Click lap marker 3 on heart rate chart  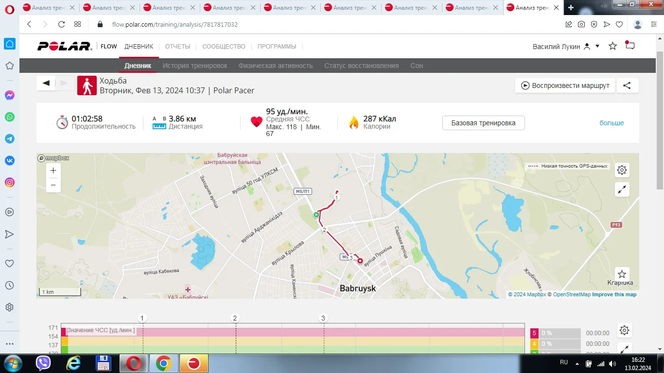[323, 318]
